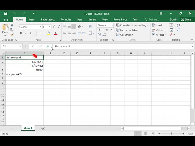Select the Format Painter brush icon
The image size is (195, 146).
(x=12, y=34)
